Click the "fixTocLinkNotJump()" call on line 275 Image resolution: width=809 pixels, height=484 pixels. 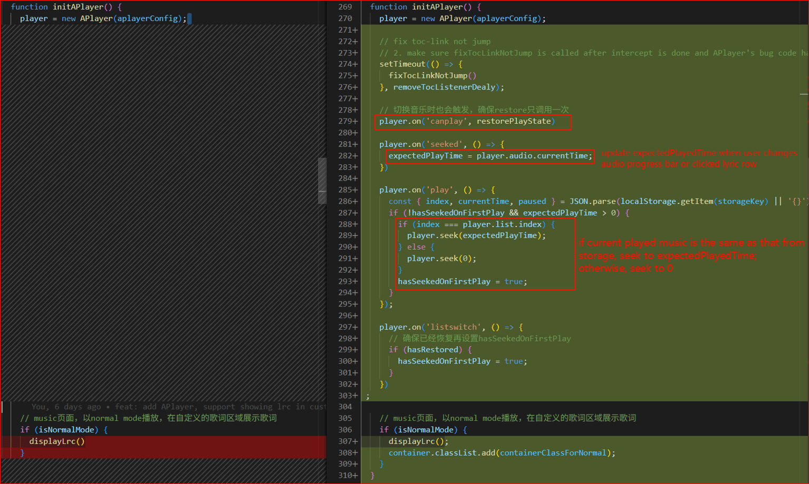tap(432, 76)
